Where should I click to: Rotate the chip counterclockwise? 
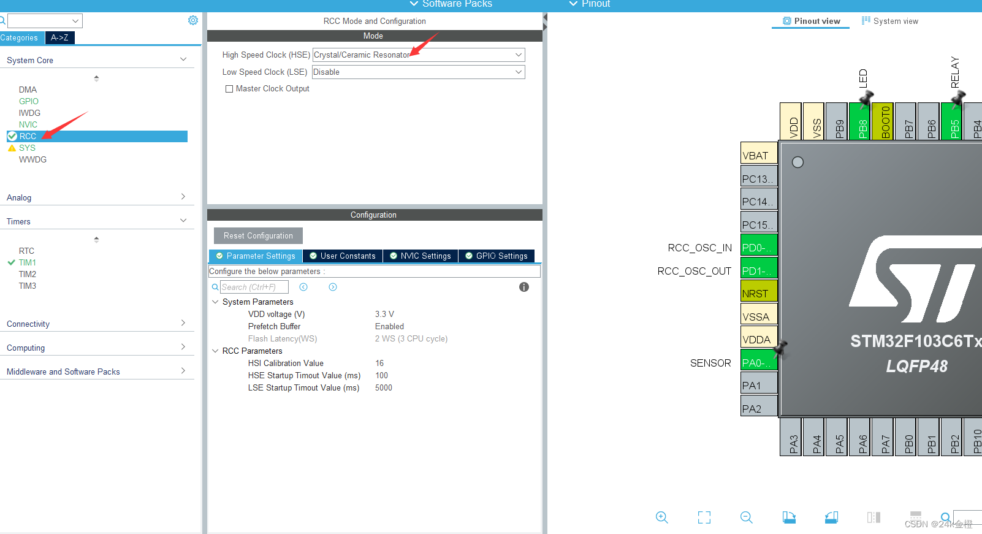831,517
